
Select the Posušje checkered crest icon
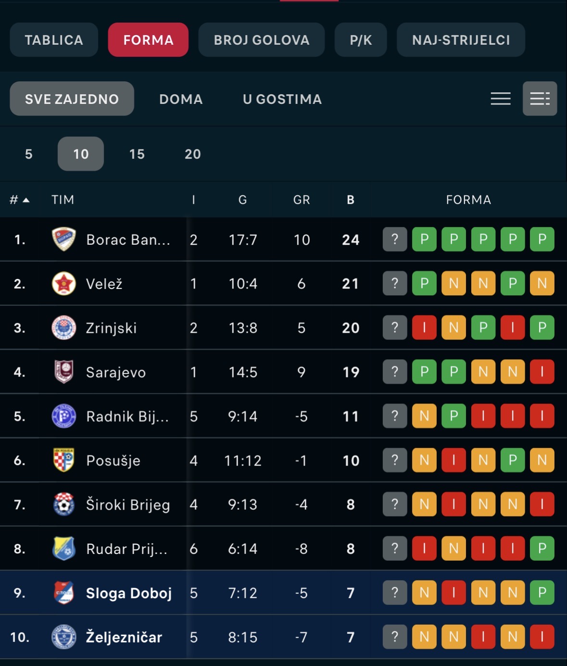pos(64,461)
